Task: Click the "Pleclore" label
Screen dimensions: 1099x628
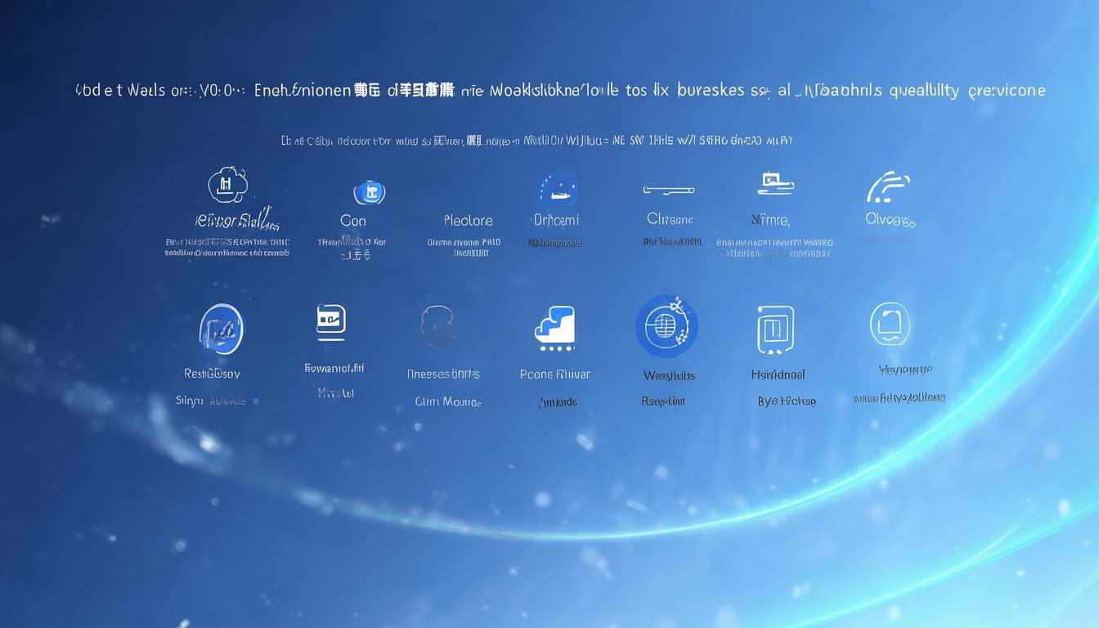Action: point(468,221)
